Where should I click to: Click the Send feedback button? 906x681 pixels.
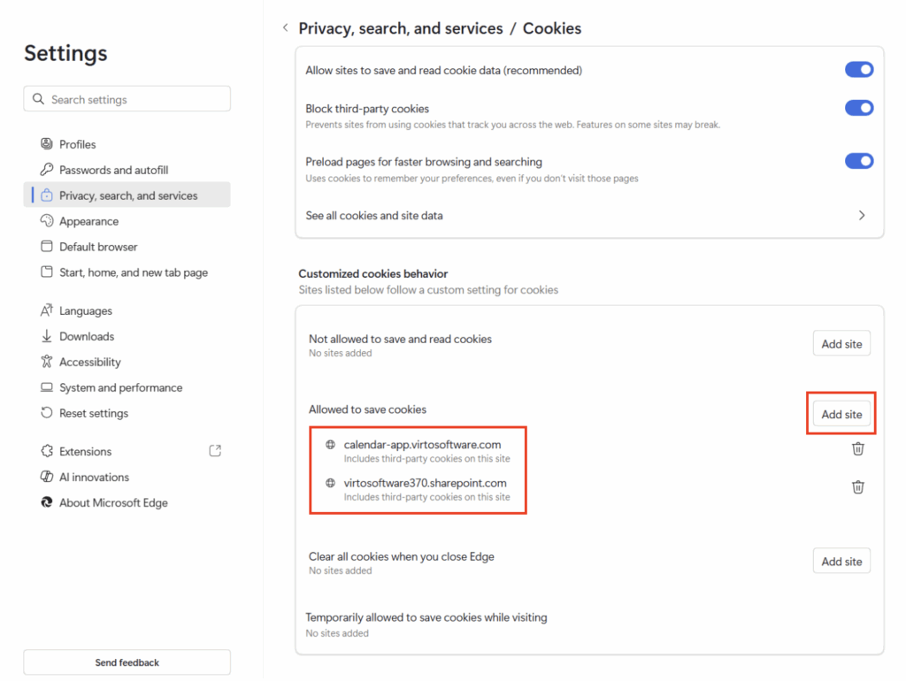[127, 662]
